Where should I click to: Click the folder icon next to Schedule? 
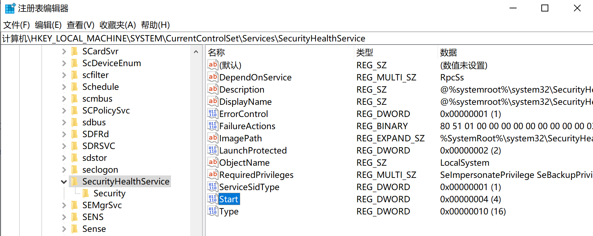click(74, 87)
